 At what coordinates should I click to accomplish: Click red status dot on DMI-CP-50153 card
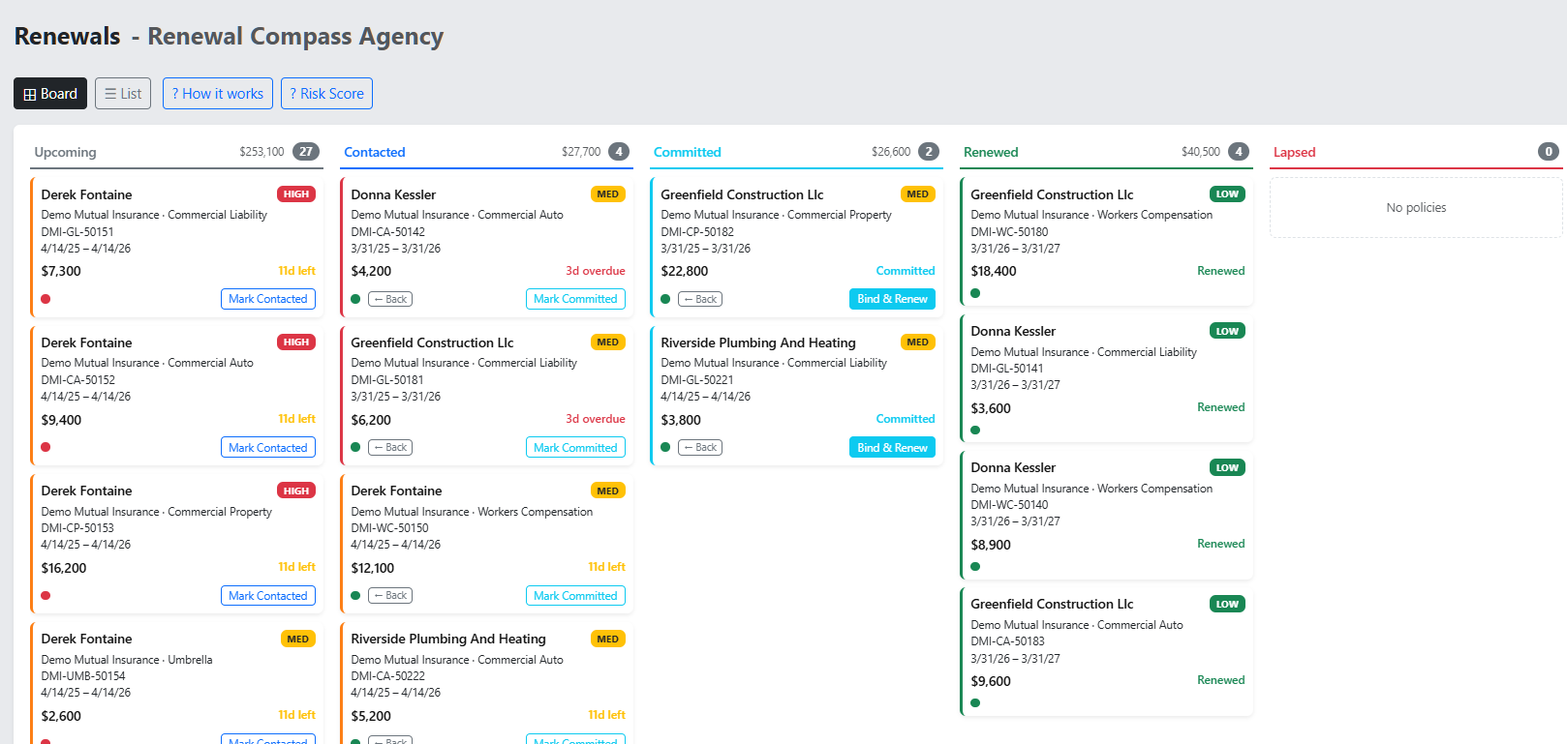click(x=46, y=595)
